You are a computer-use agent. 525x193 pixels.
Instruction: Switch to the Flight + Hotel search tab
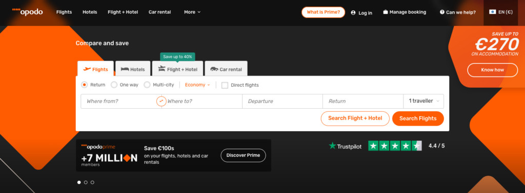[x=177, y=68]
